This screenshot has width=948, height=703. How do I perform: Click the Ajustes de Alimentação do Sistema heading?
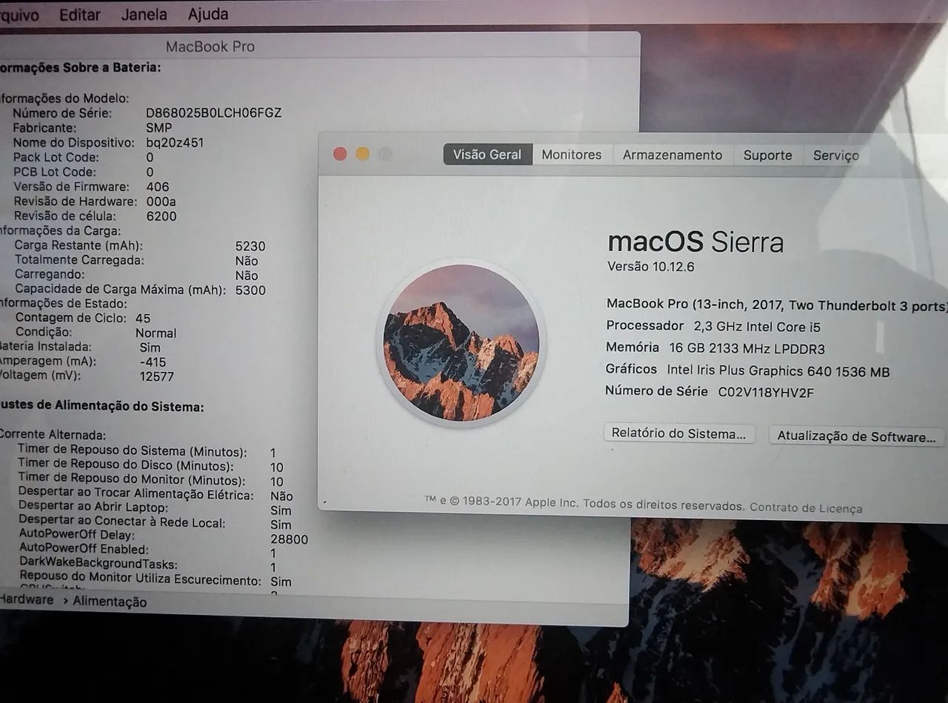[101, 406]
